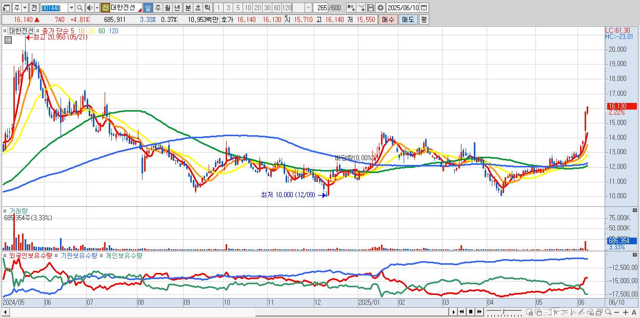Click the blue 매도 sell button

408,19
